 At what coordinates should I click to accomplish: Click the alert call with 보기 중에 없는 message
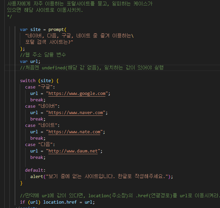(x=102, y=177)
